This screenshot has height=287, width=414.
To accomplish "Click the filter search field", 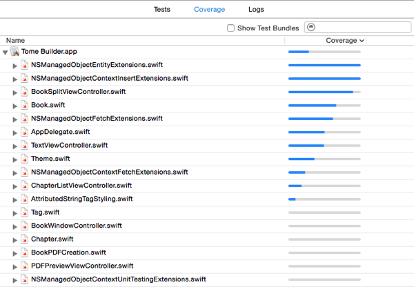I will tap(357, 28).
